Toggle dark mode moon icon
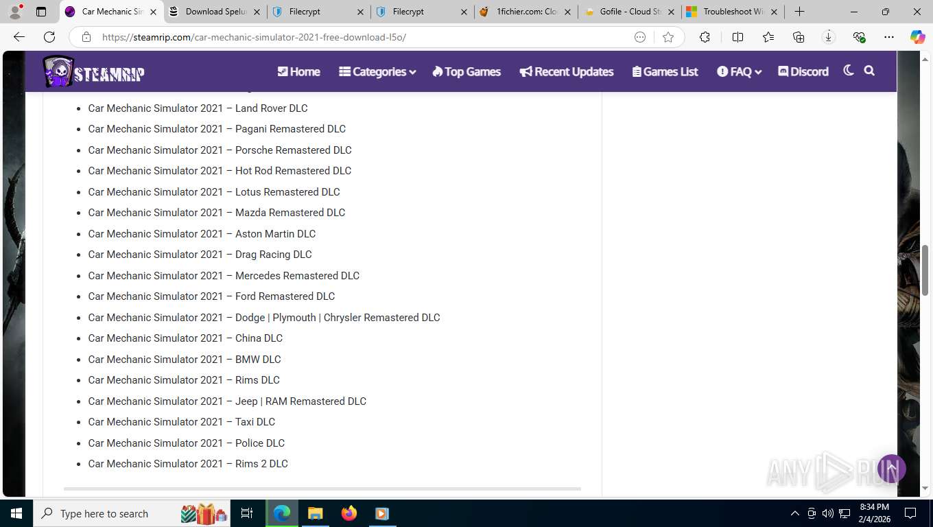Screen dimensions: 933x527 [849, 70]
